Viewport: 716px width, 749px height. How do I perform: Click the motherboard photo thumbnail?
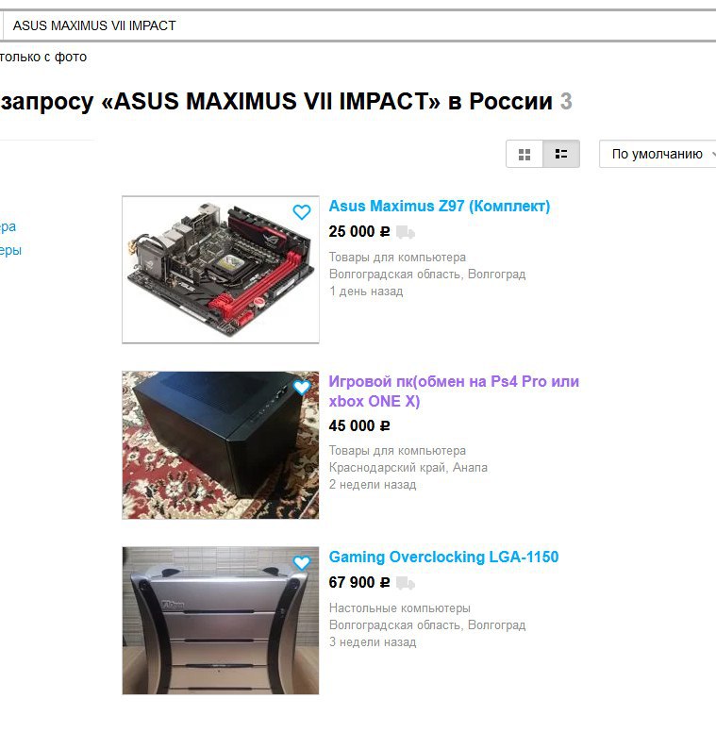click(x=221, y=270)
